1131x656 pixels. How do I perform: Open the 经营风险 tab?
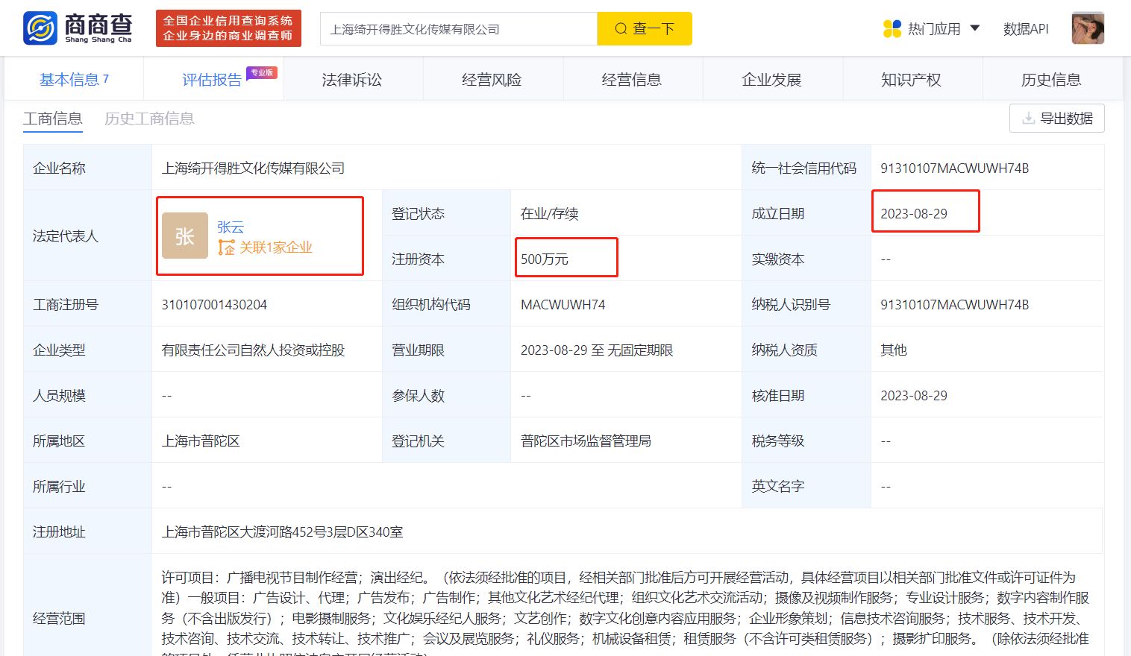(492, 80)
